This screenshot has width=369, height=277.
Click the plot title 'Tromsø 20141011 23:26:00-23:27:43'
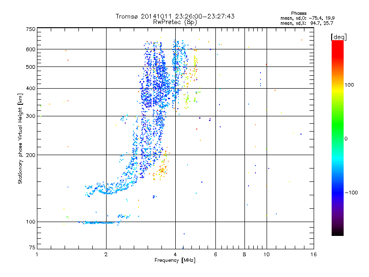175,16
